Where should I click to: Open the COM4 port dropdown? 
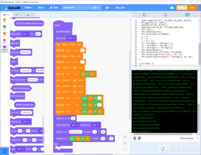tap(28, 8)
